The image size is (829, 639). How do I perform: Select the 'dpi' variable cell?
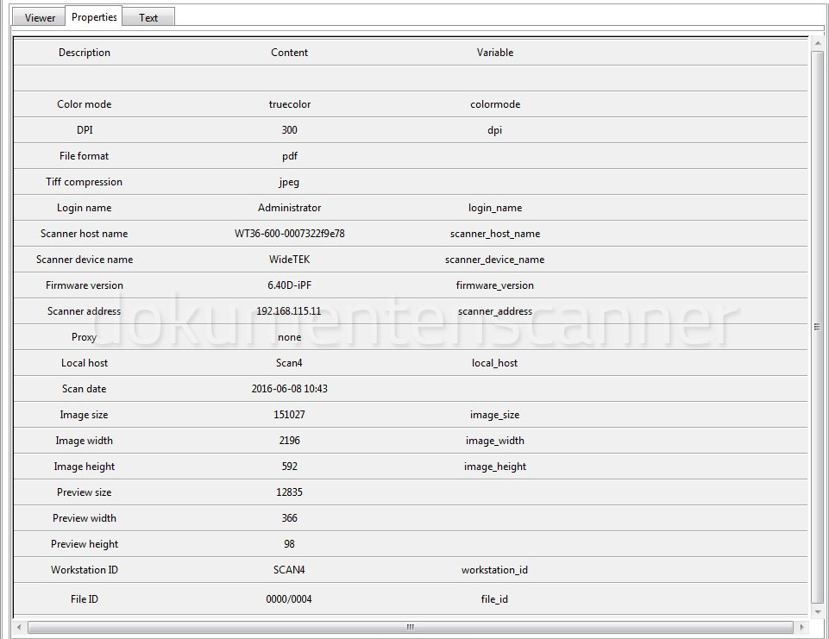(495, 130)
